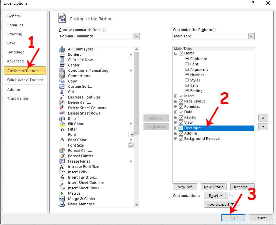Click the E-mail command icon
The image size is (276, 225).
point(62,119)
